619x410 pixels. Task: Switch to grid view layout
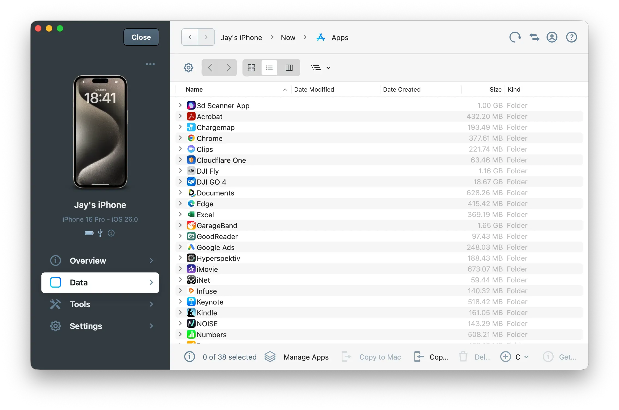click(x=251, y=67)
